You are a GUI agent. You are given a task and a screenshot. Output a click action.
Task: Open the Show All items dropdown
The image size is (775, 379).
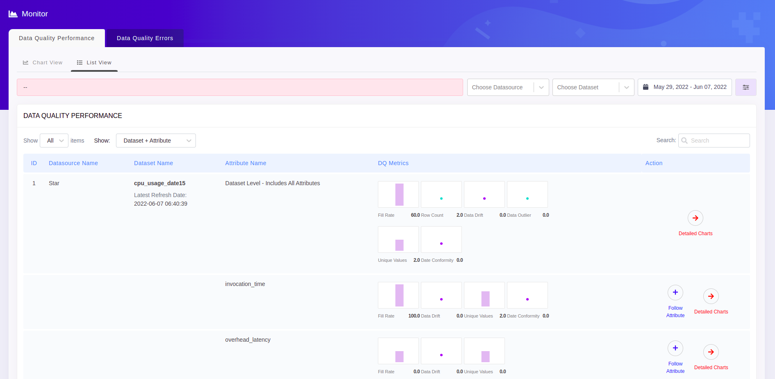pyautogui.click(x=54, y=141)
